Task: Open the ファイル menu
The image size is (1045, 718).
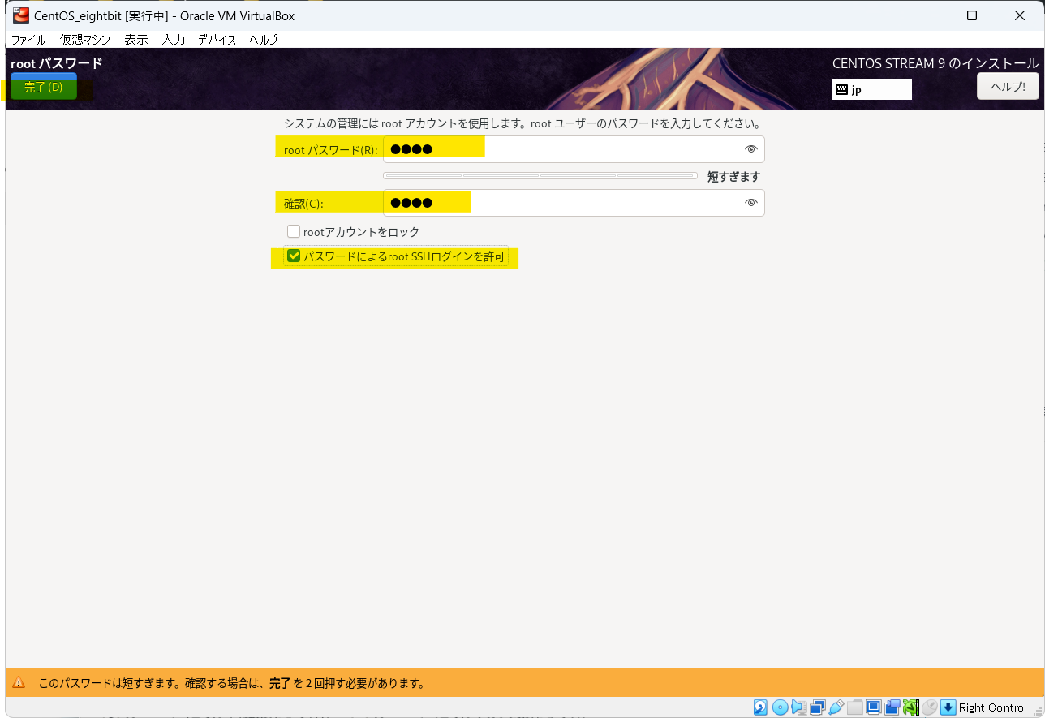Action: (28, 39)
